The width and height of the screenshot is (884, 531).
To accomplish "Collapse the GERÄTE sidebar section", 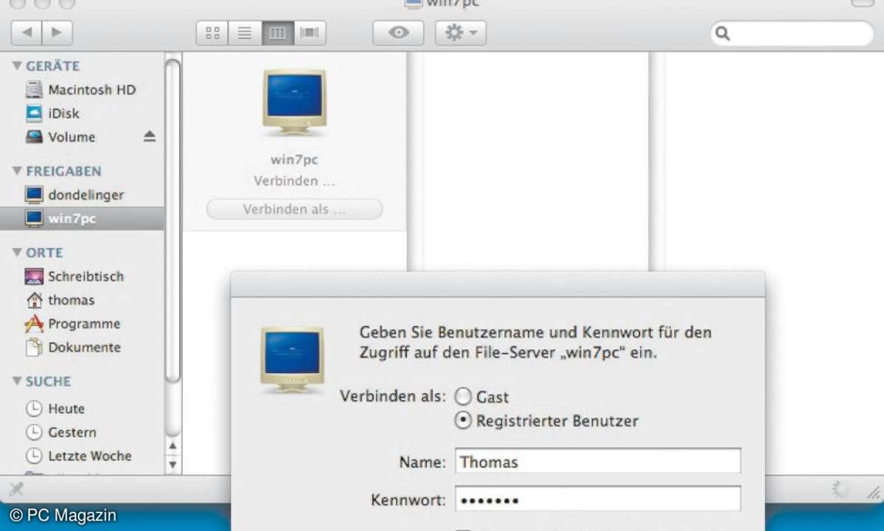I will coord(17,66).
